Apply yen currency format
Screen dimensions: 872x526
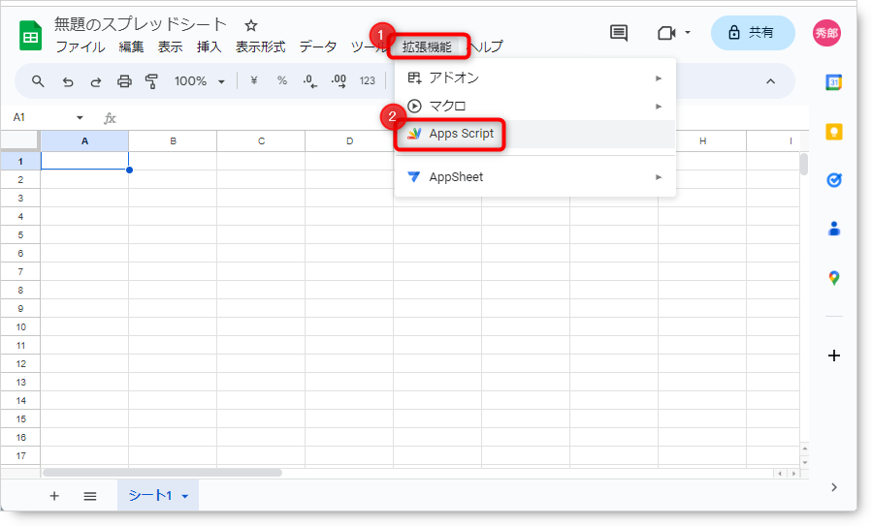253,80
